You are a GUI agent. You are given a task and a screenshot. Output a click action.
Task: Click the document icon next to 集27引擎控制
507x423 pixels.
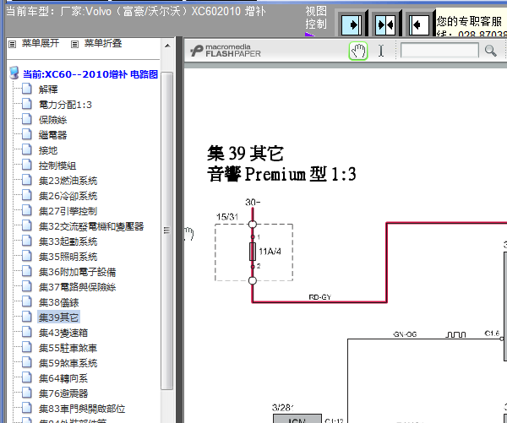[x=27, y=210]
